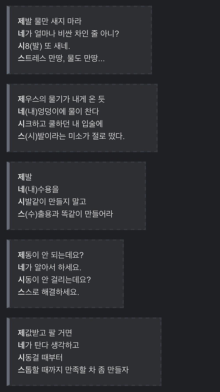The height and width of the screenshot is (392, 220).
Task: Click on '스스로 해결하세요.'
Action: click(48, 292)
